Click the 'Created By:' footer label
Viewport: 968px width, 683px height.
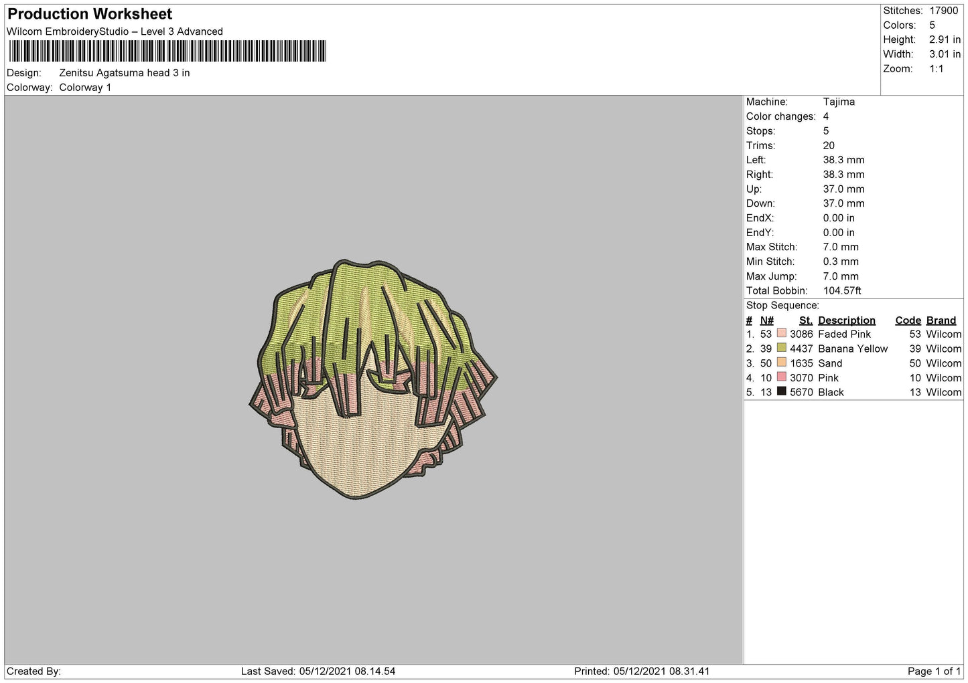point(33,671)
